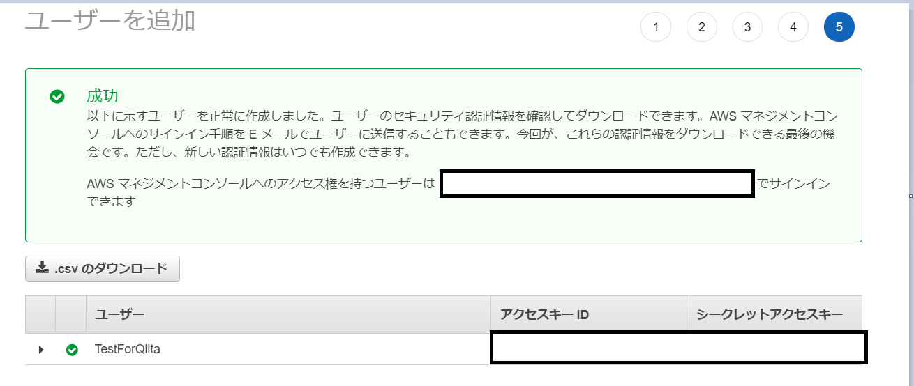Go to wizard step 2 circle
This screenshot has width=914, height=386.
701,27
